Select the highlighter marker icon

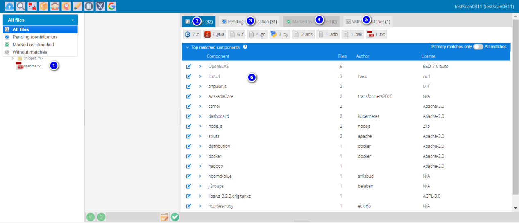(77, 6)
